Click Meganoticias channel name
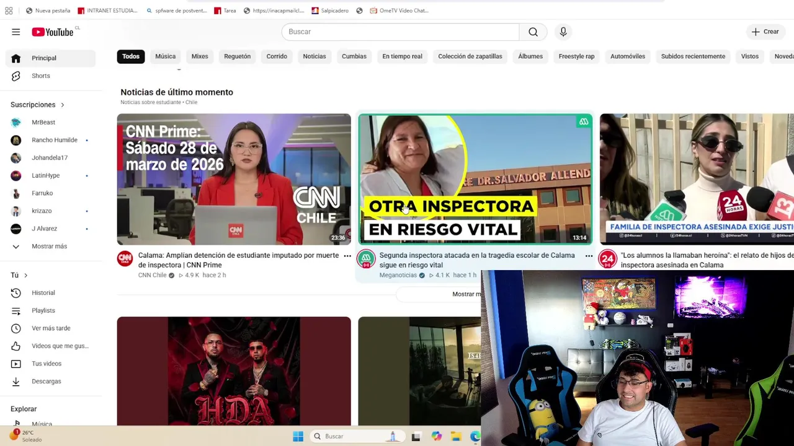 (398, 275)
